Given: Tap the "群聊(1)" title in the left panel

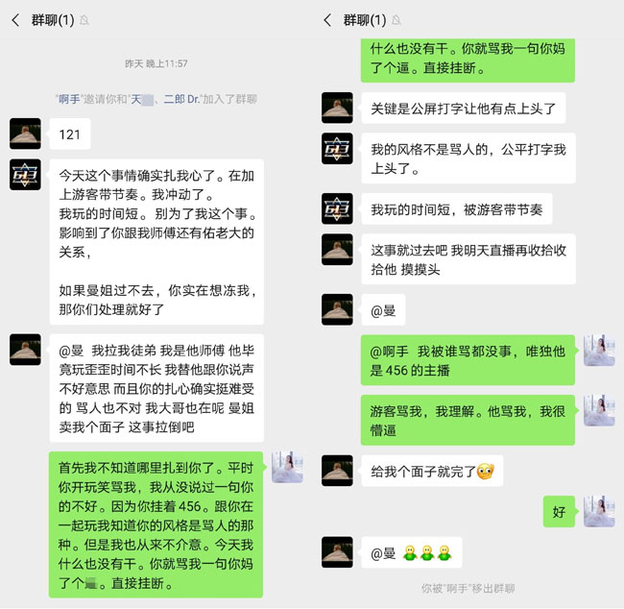Looking at the screenshot, I should tap(53, 20).
